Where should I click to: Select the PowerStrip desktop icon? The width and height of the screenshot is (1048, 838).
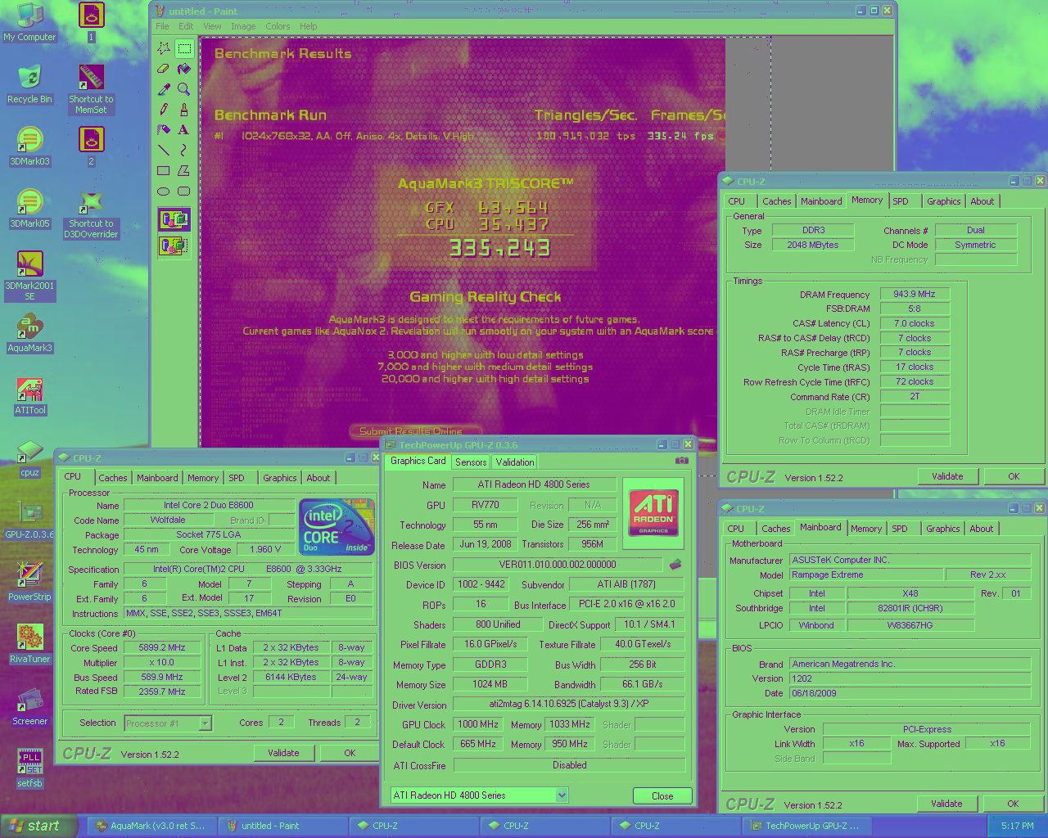point(29,582)
